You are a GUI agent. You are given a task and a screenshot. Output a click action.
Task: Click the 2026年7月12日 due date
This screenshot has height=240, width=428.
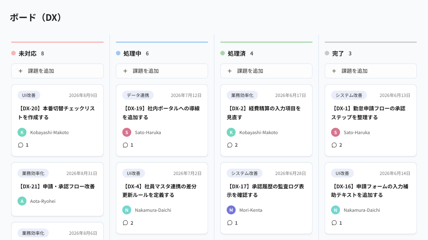pos(186,95)
